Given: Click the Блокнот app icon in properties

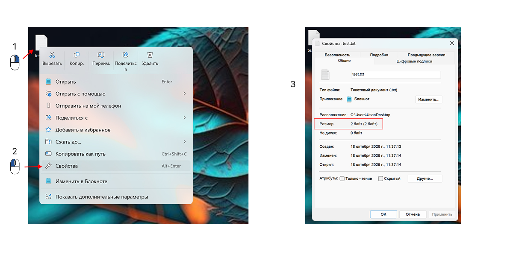Looking at the screenshot, I should (x=349, y=99).
